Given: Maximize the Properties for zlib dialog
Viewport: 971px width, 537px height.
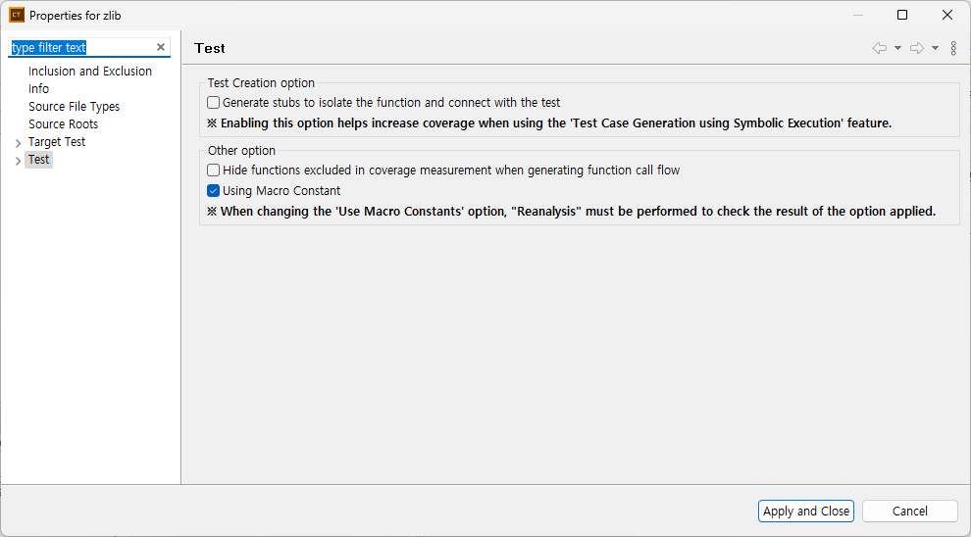Looking at the screenshot, I should pos(902,15).
